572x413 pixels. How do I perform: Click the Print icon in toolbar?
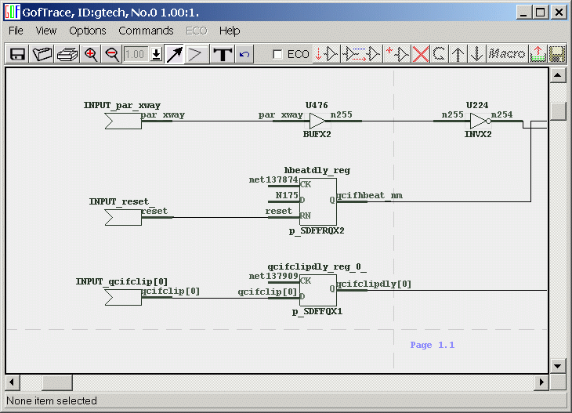coord(67,54)
